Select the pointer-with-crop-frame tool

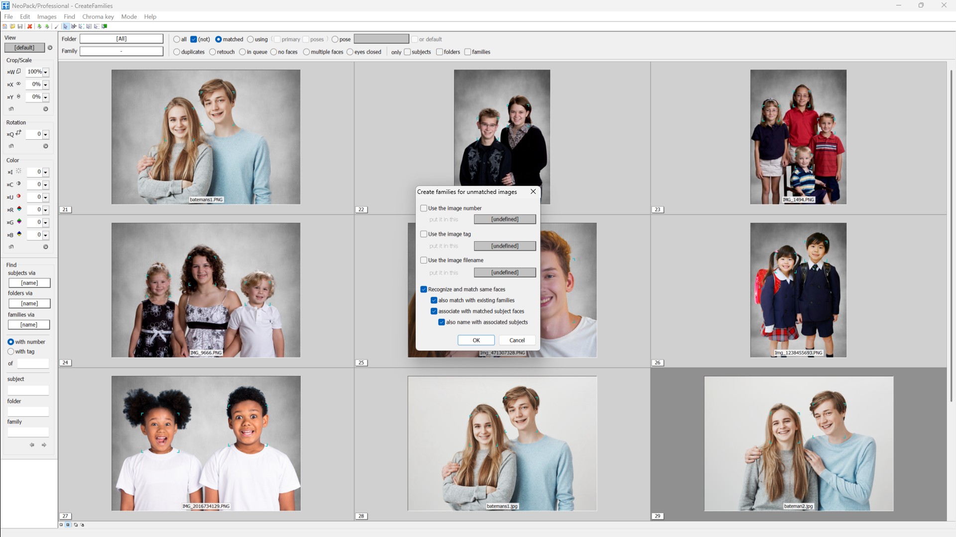pos(81,26)
